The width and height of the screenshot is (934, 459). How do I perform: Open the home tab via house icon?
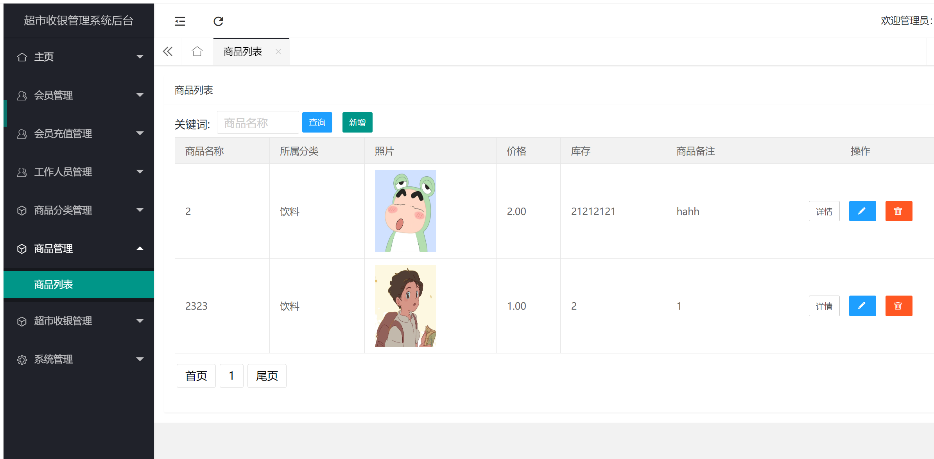(197, 51)
